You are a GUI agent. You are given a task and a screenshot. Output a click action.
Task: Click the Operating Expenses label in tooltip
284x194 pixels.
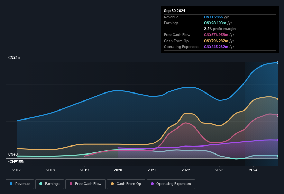181,47
